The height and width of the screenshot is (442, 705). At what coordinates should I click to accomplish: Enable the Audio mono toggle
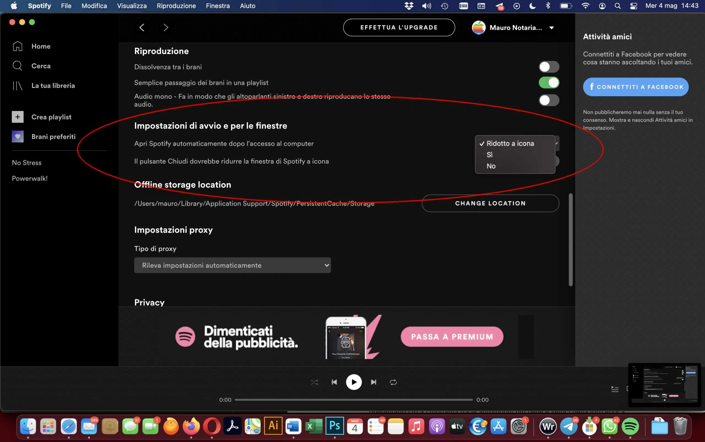coord(549,100)
